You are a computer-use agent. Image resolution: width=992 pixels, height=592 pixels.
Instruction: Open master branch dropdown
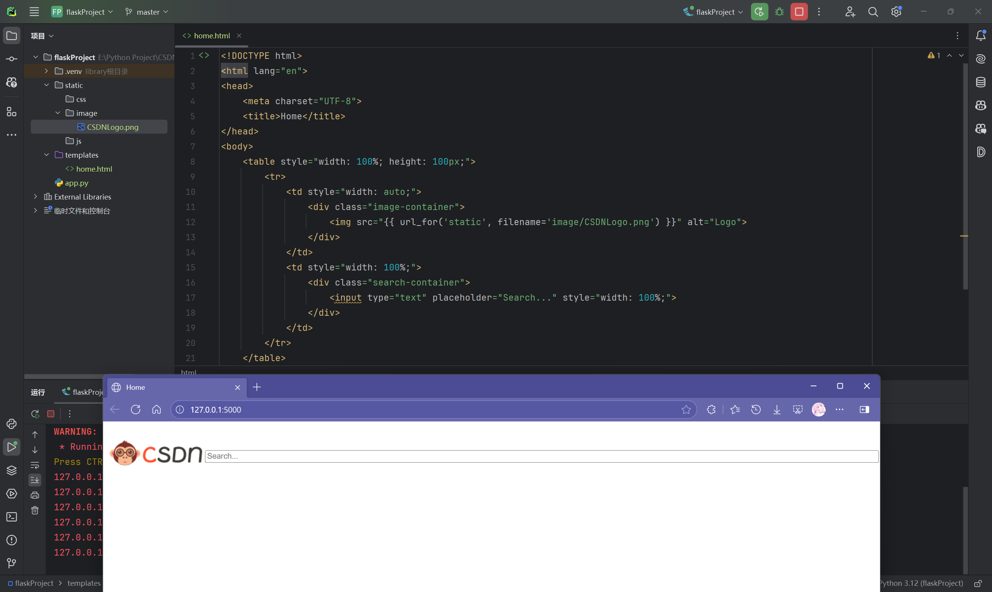tap(147, 12)
